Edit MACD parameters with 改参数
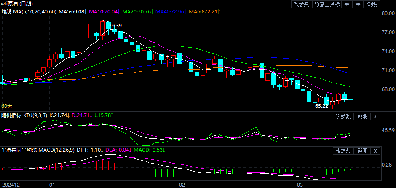Image resolution: width=396 pixels, height=188 pixels. pos(343,151)
